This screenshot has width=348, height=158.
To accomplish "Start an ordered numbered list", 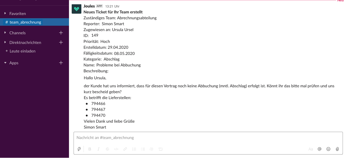I will pyautogui.click(x=134, y=149).
